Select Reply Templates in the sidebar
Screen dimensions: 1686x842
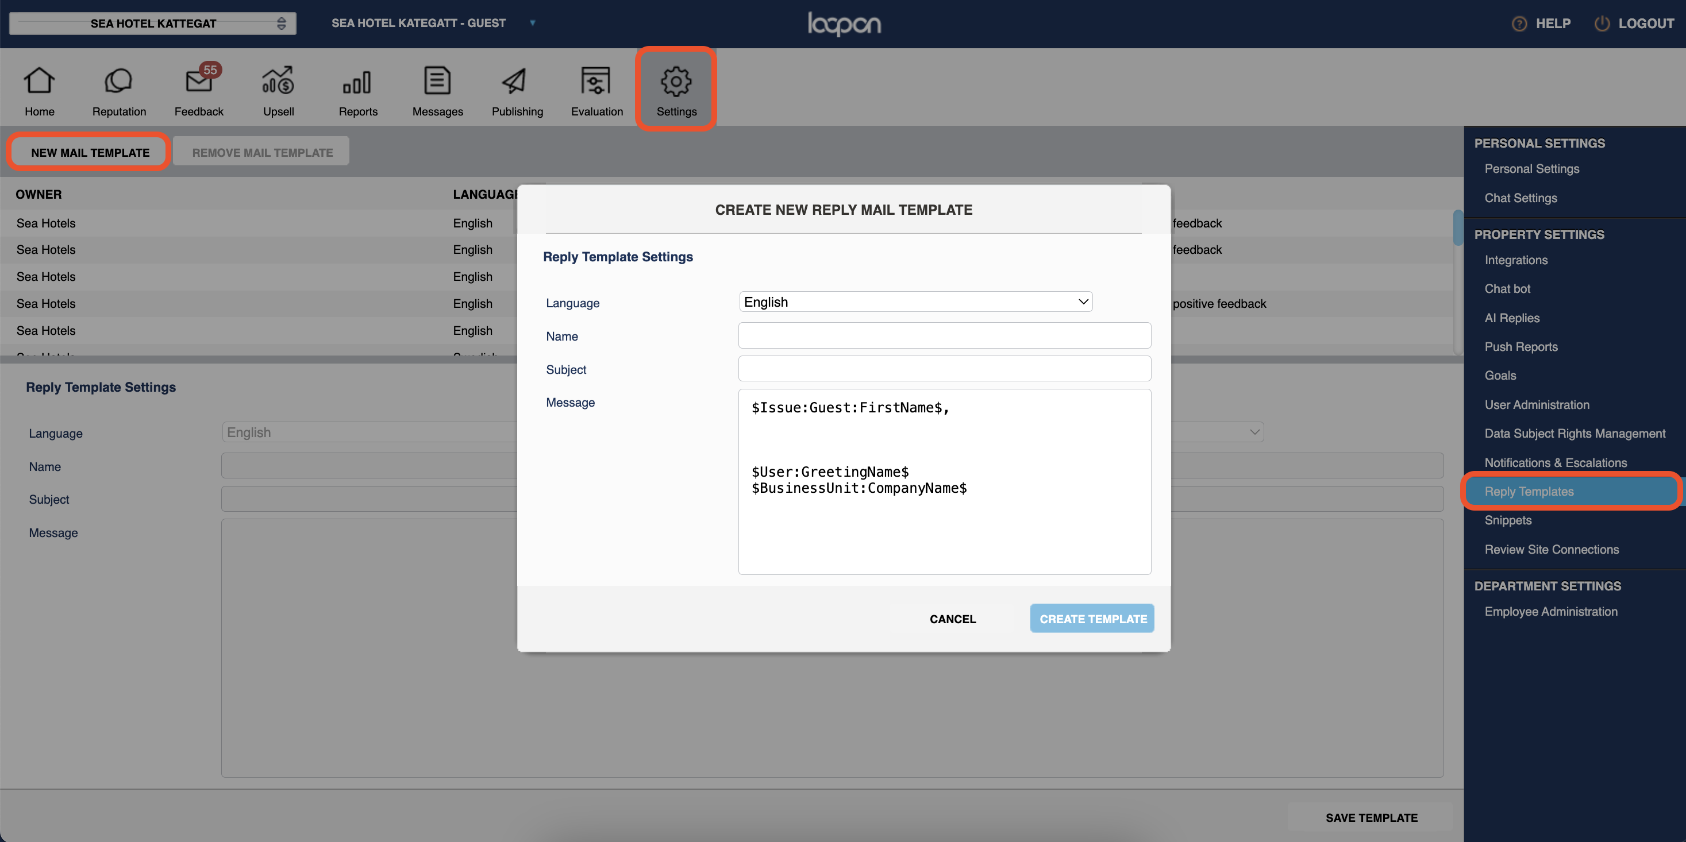click(1571, 491)
